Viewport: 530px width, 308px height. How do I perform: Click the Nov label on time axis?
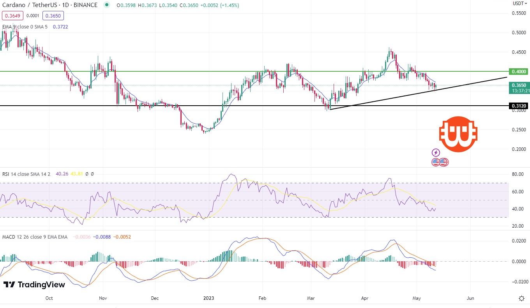(x=103, y=298)
